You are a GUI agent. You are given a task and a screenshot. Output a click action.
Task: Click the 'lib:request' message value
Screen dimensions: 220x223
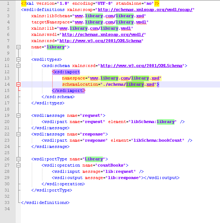(x=120, y=171)
